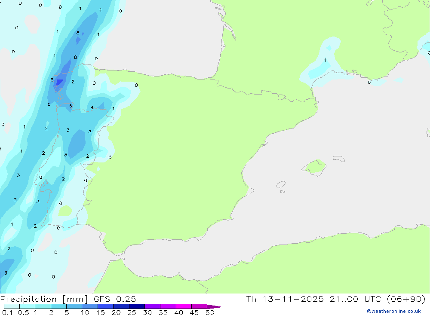This screenshot has height=315, width=430.
Task: Click the 45–50 mm legend color swatch
Action: (x=200, y=306)
